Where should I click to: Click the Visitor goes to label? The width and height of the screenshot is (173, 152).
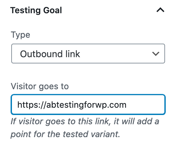click(40, 87)
